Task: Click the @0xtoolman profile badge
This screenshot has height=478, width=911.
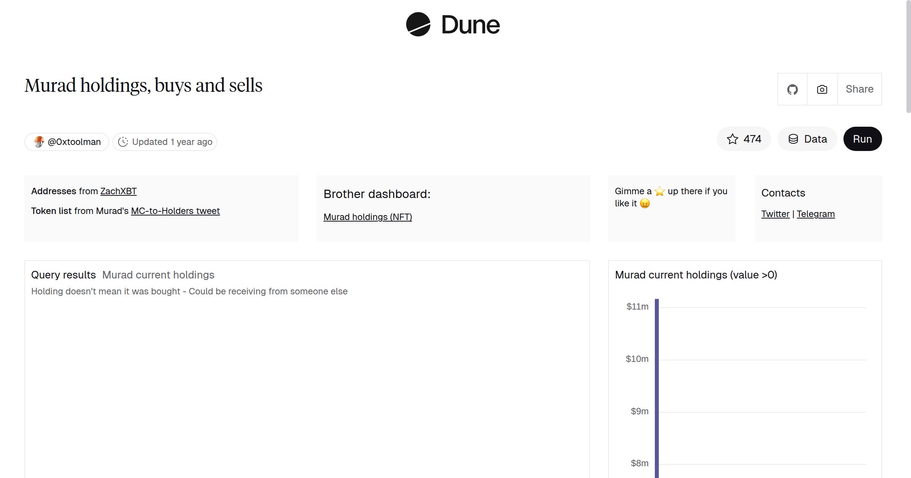Action: (66, 142)
